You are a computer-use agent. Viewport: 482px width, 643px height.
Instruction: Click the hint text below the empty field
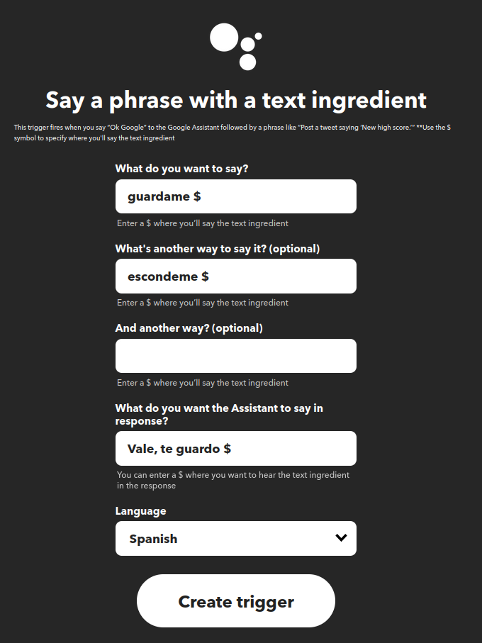click(203, 383)
